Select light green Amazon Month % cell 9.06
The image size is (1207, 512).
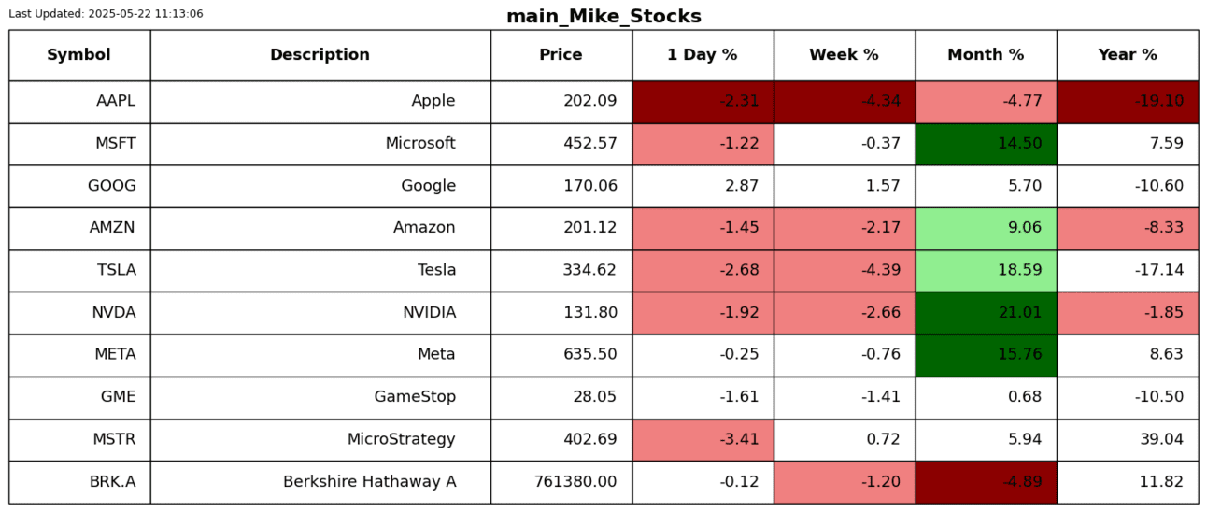coord(986,228)
